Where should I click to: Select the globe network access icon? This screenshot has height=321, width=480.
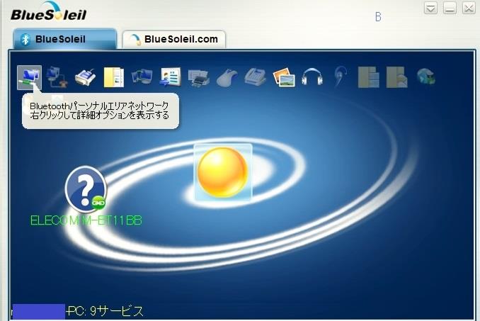pyautogui.click(x=425, y=77)
